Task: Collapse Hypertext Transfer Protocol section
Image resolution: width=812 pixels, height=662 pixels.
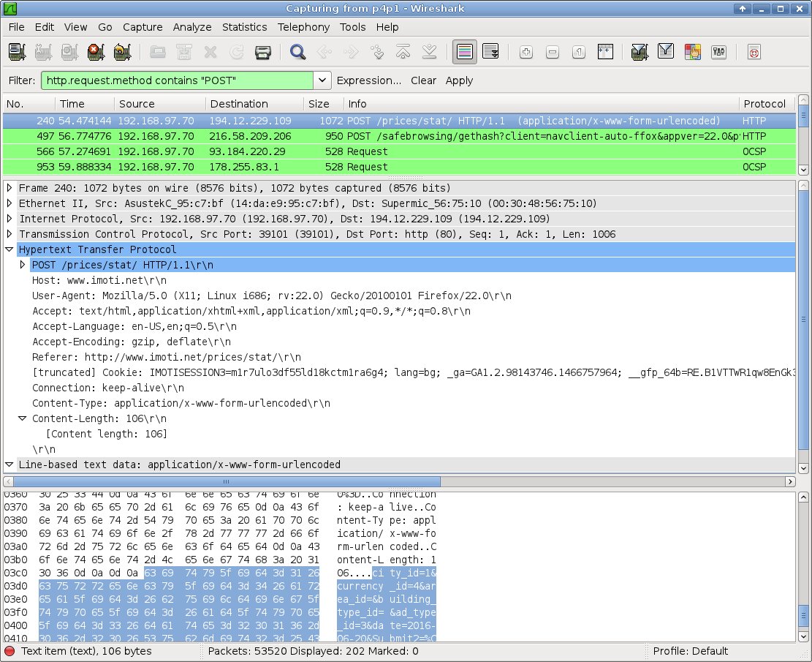Action: [10, 249]
